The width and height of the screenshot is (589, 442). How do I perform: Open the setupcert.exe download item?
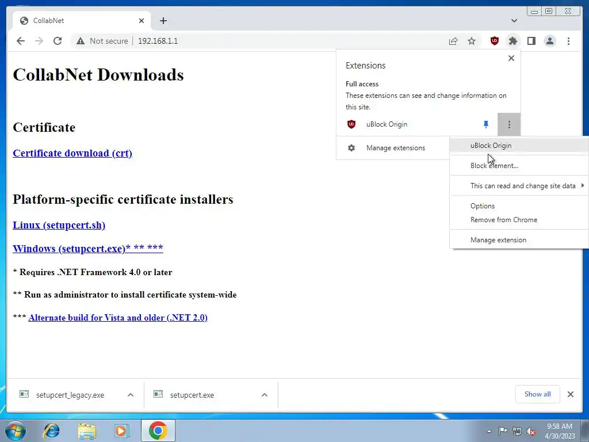(192, 395)
